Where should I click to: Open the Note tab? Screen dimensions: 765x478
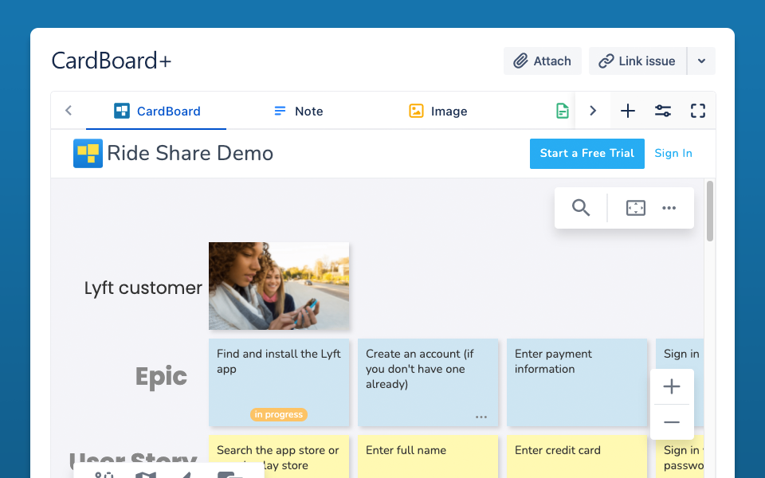tap(298, 112)
